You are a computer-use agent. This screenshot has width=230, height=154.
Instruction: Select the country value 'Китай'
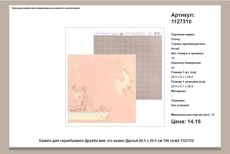(175, 49)
